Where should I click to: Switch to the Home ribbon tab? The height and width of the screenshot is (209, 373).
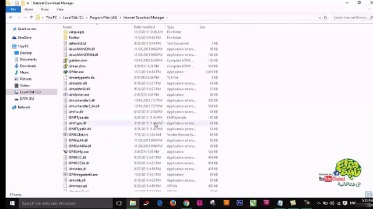coord(29,9)
